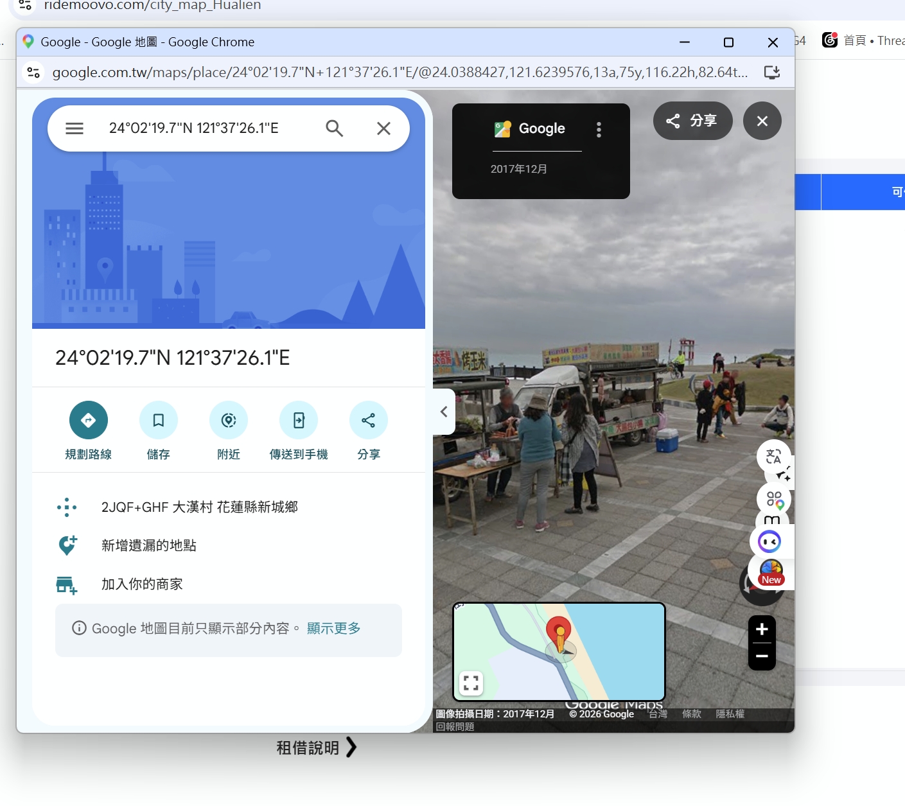Click the 附近 nearby icon
Viewport: 905px width, 806px height.
point(229,420)
